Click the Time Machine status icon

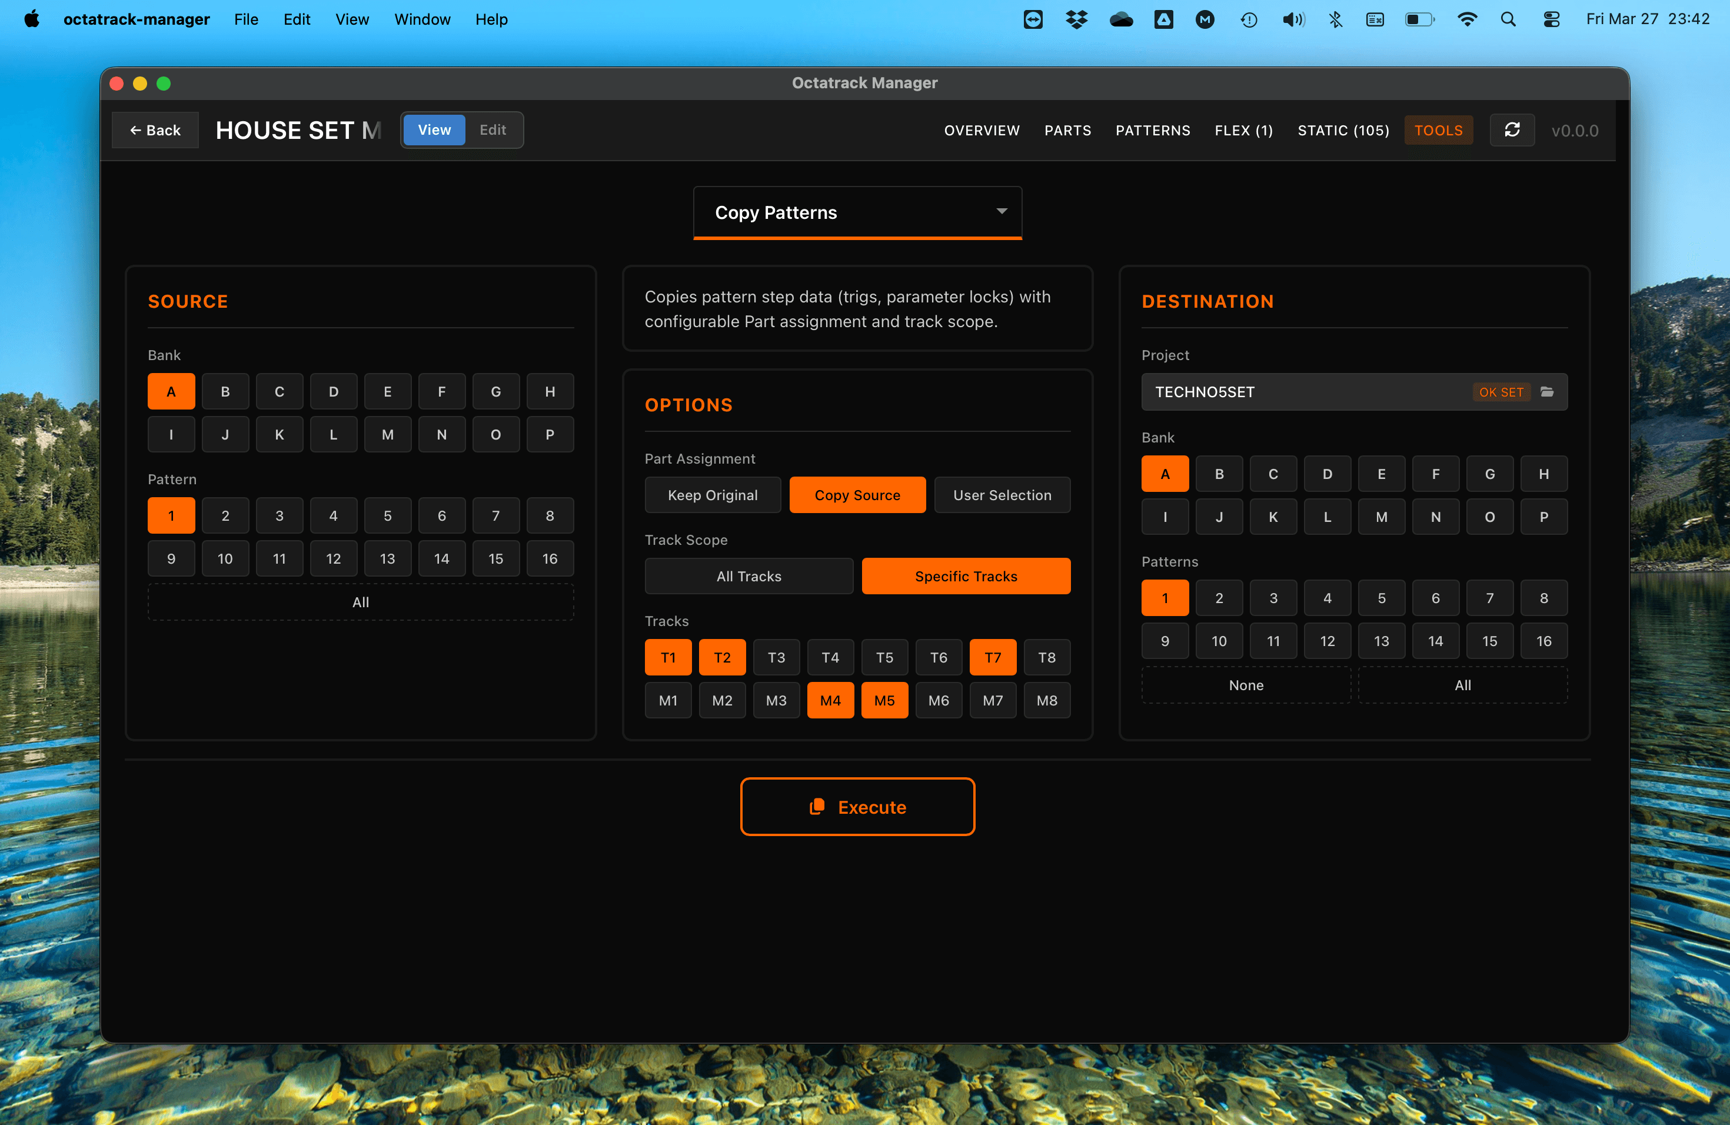[1249, 19]
